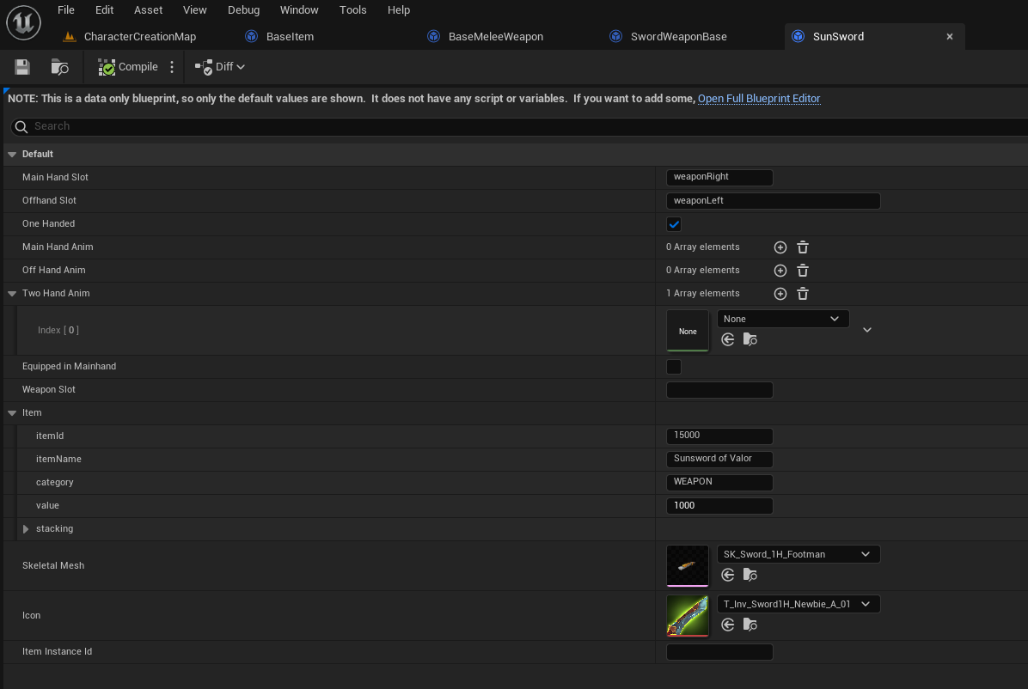Browse to Skeletal Mesh asset in Content Browser
Screen dimensions: 1028x689
click(x=750, y=575)
